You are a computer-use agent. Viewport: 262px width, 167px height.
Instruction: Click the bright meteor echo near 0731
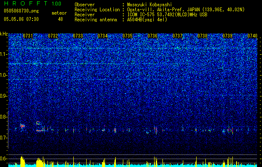click(x=22, y=126)
